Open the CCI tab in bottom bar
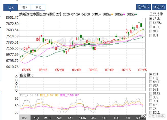Viewport: 167px width, 120px height. point(105,118)
